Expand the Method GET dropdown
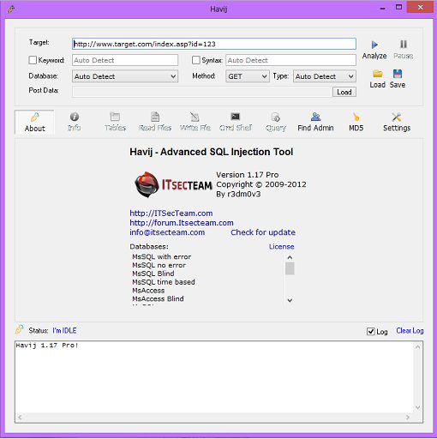Viewport: 437px width, 439px height. click(x=248, y=76)
